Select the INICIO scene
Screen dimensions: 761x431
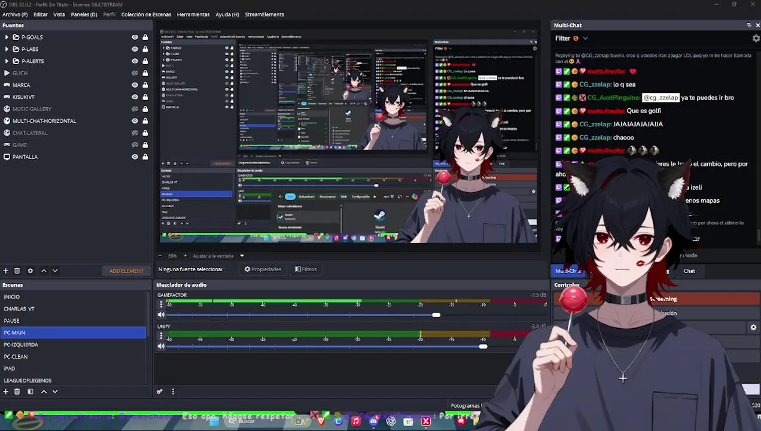tap(73, 297)
